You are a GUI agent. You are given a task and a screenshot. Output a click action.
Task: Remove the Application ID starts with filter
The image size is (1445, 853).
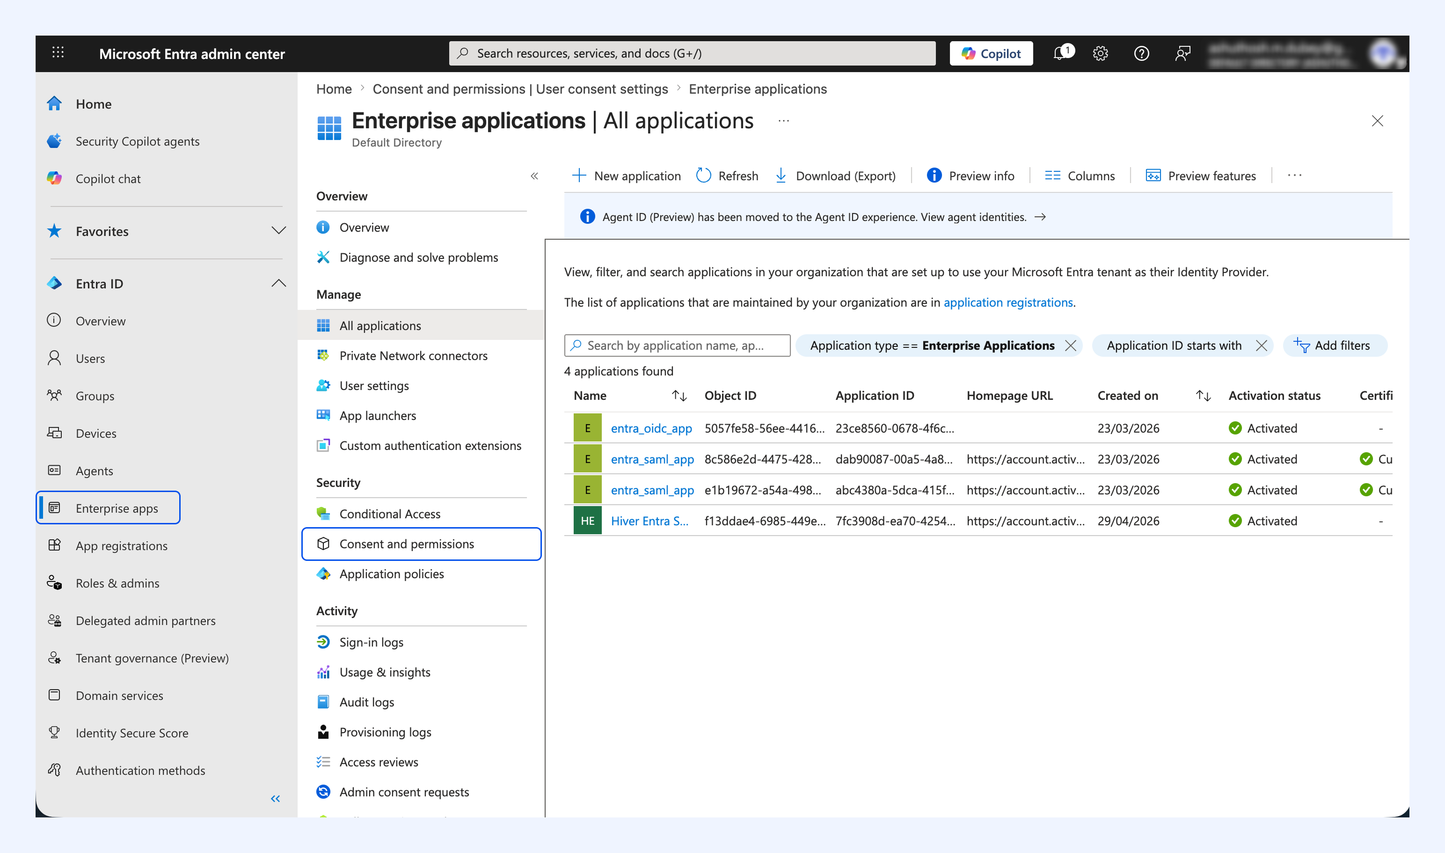pos(1261,346)
